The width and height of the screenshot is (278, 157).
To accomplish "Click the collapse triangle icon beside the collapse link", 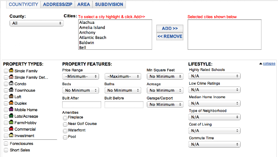I will pyautogui.click(x=261, y=64).
